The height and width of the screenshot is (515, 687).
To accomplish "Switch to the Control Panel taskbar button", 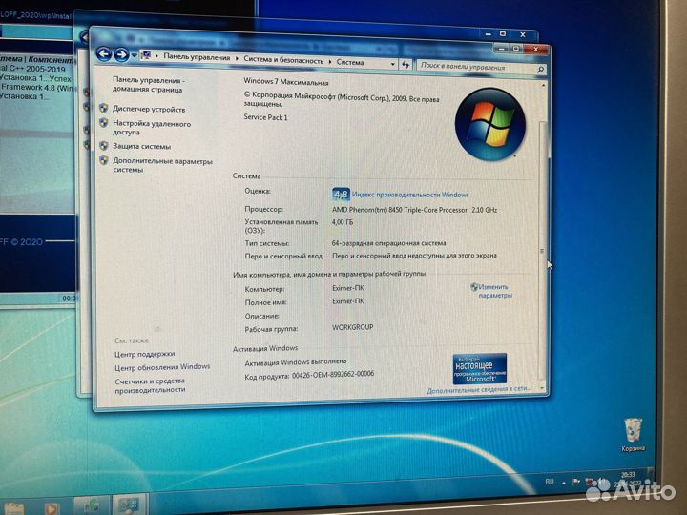I will (x=129, y=505).
